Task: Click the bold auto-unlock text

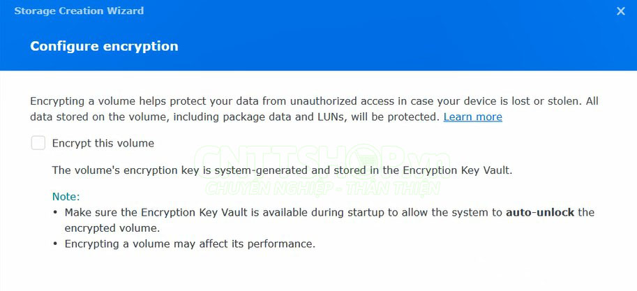Action: point(539,212)
